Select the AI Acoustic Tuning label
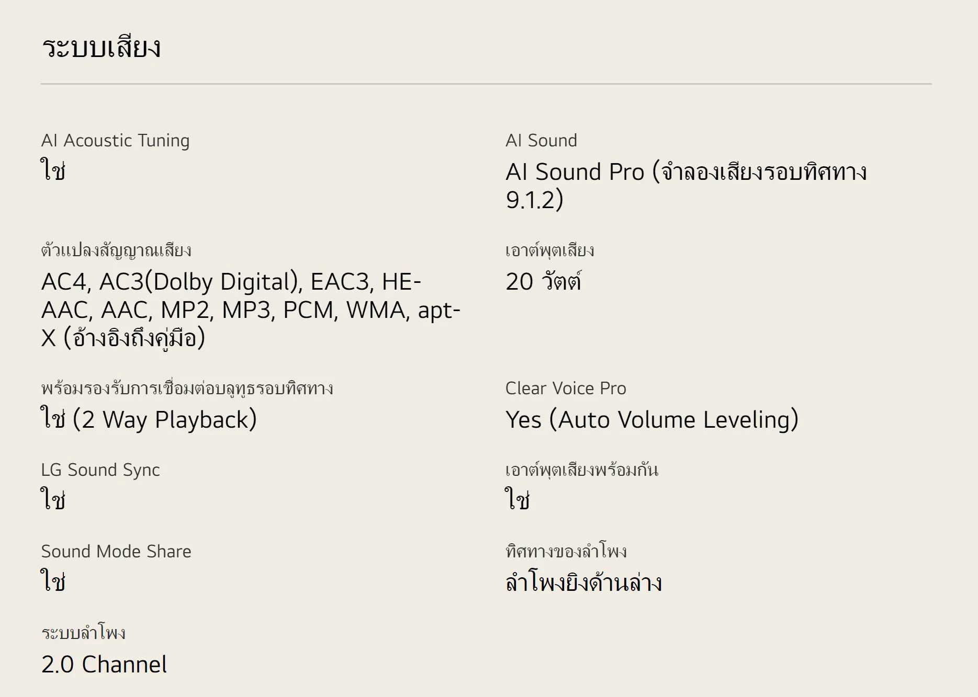Image resolution: width=978 pixels, height=697 pixels. point(115,141)
